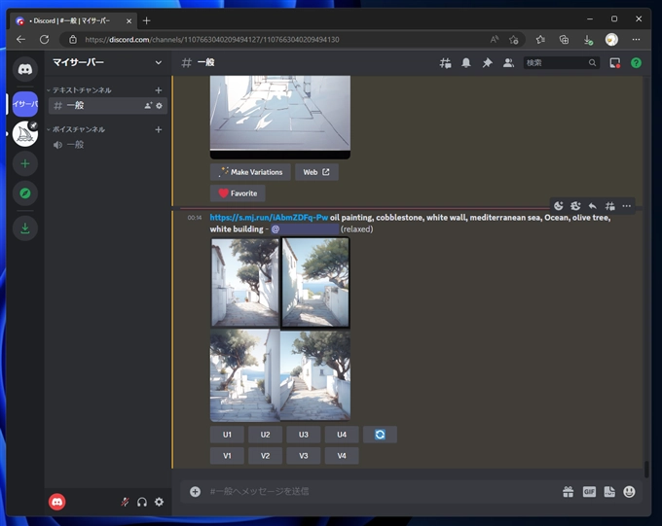Create thread icon on message toolbar

coord(609,206)
